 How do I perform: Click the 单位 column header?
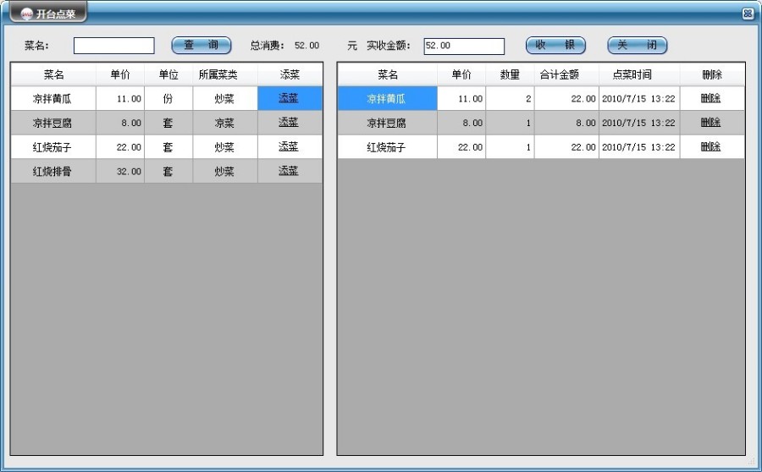[x=168, y=74]
